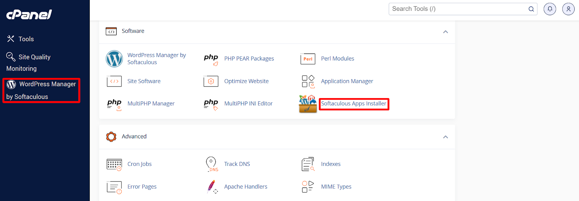Open the user account icon
This screenshot has width=579, height=201.
[x=569, y=9]
